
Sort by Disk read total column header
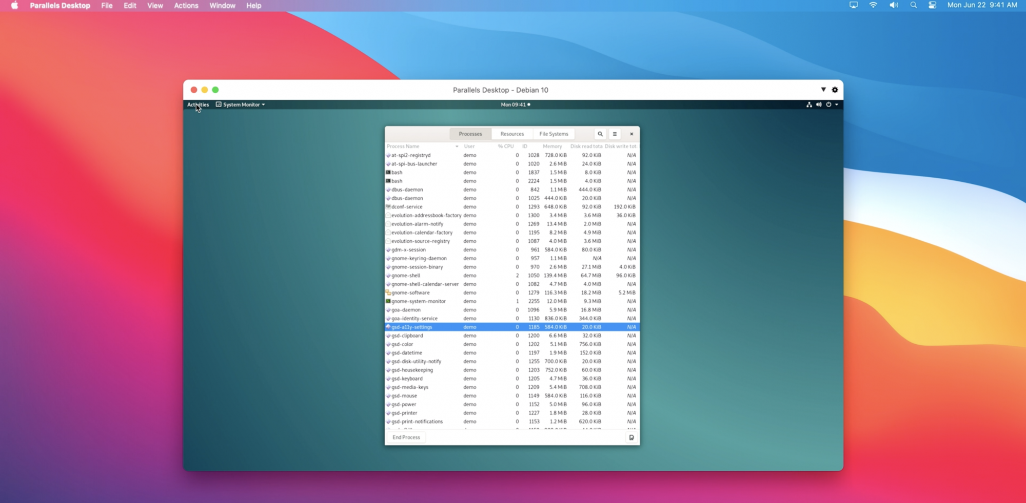click(x=586, y=146)
